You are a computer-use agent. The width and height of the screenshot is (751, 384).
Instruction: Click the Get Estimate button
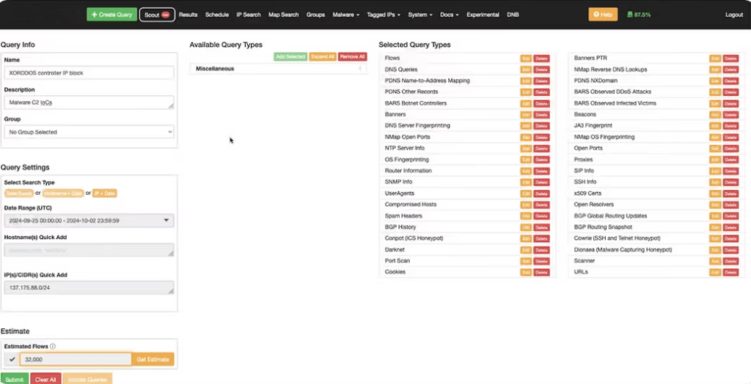point(153,360)
